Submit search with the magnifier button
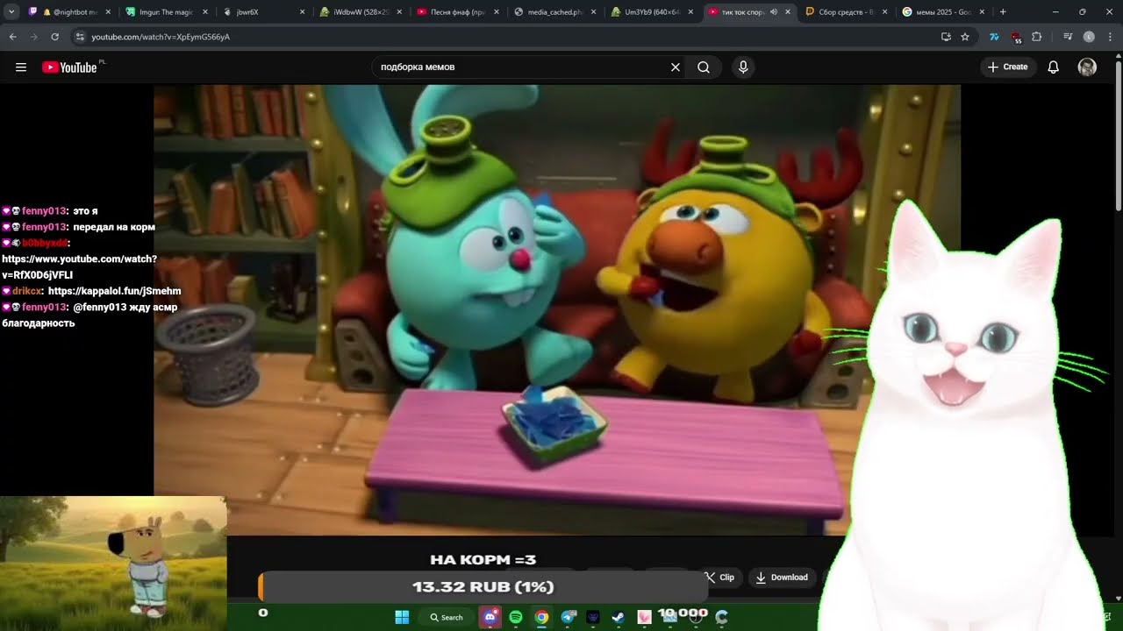Image resolution: width=1123 pixels, height=631 pixels. pyautogui.click(x=704, y=67)
